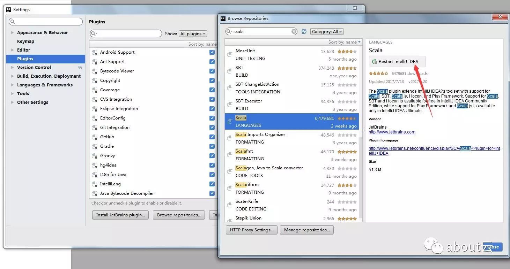Screen dimensions: 510x269
Task: Clear the scala search field
Action: pyautogui.click(x=294, y=31)
